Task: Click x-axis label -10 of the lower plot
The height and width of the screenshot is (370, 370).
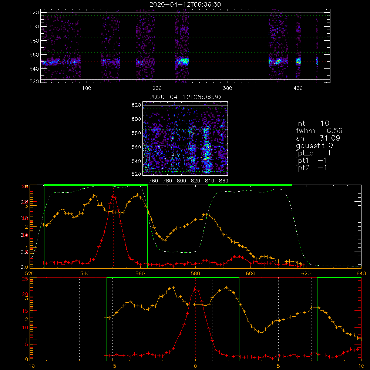Action: pyautogui.click(x=30, y=366)
